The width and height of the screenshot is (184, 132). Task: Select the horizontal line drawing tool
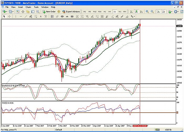[x=21, y=16]
